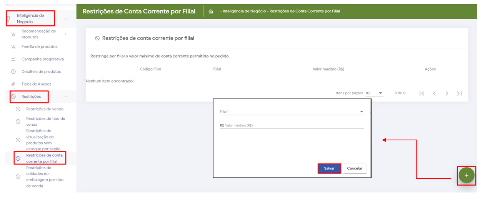Click the Recomendação de produtos cart icon
The height and width of the screenshot is (199, 485).
(13, 34)
